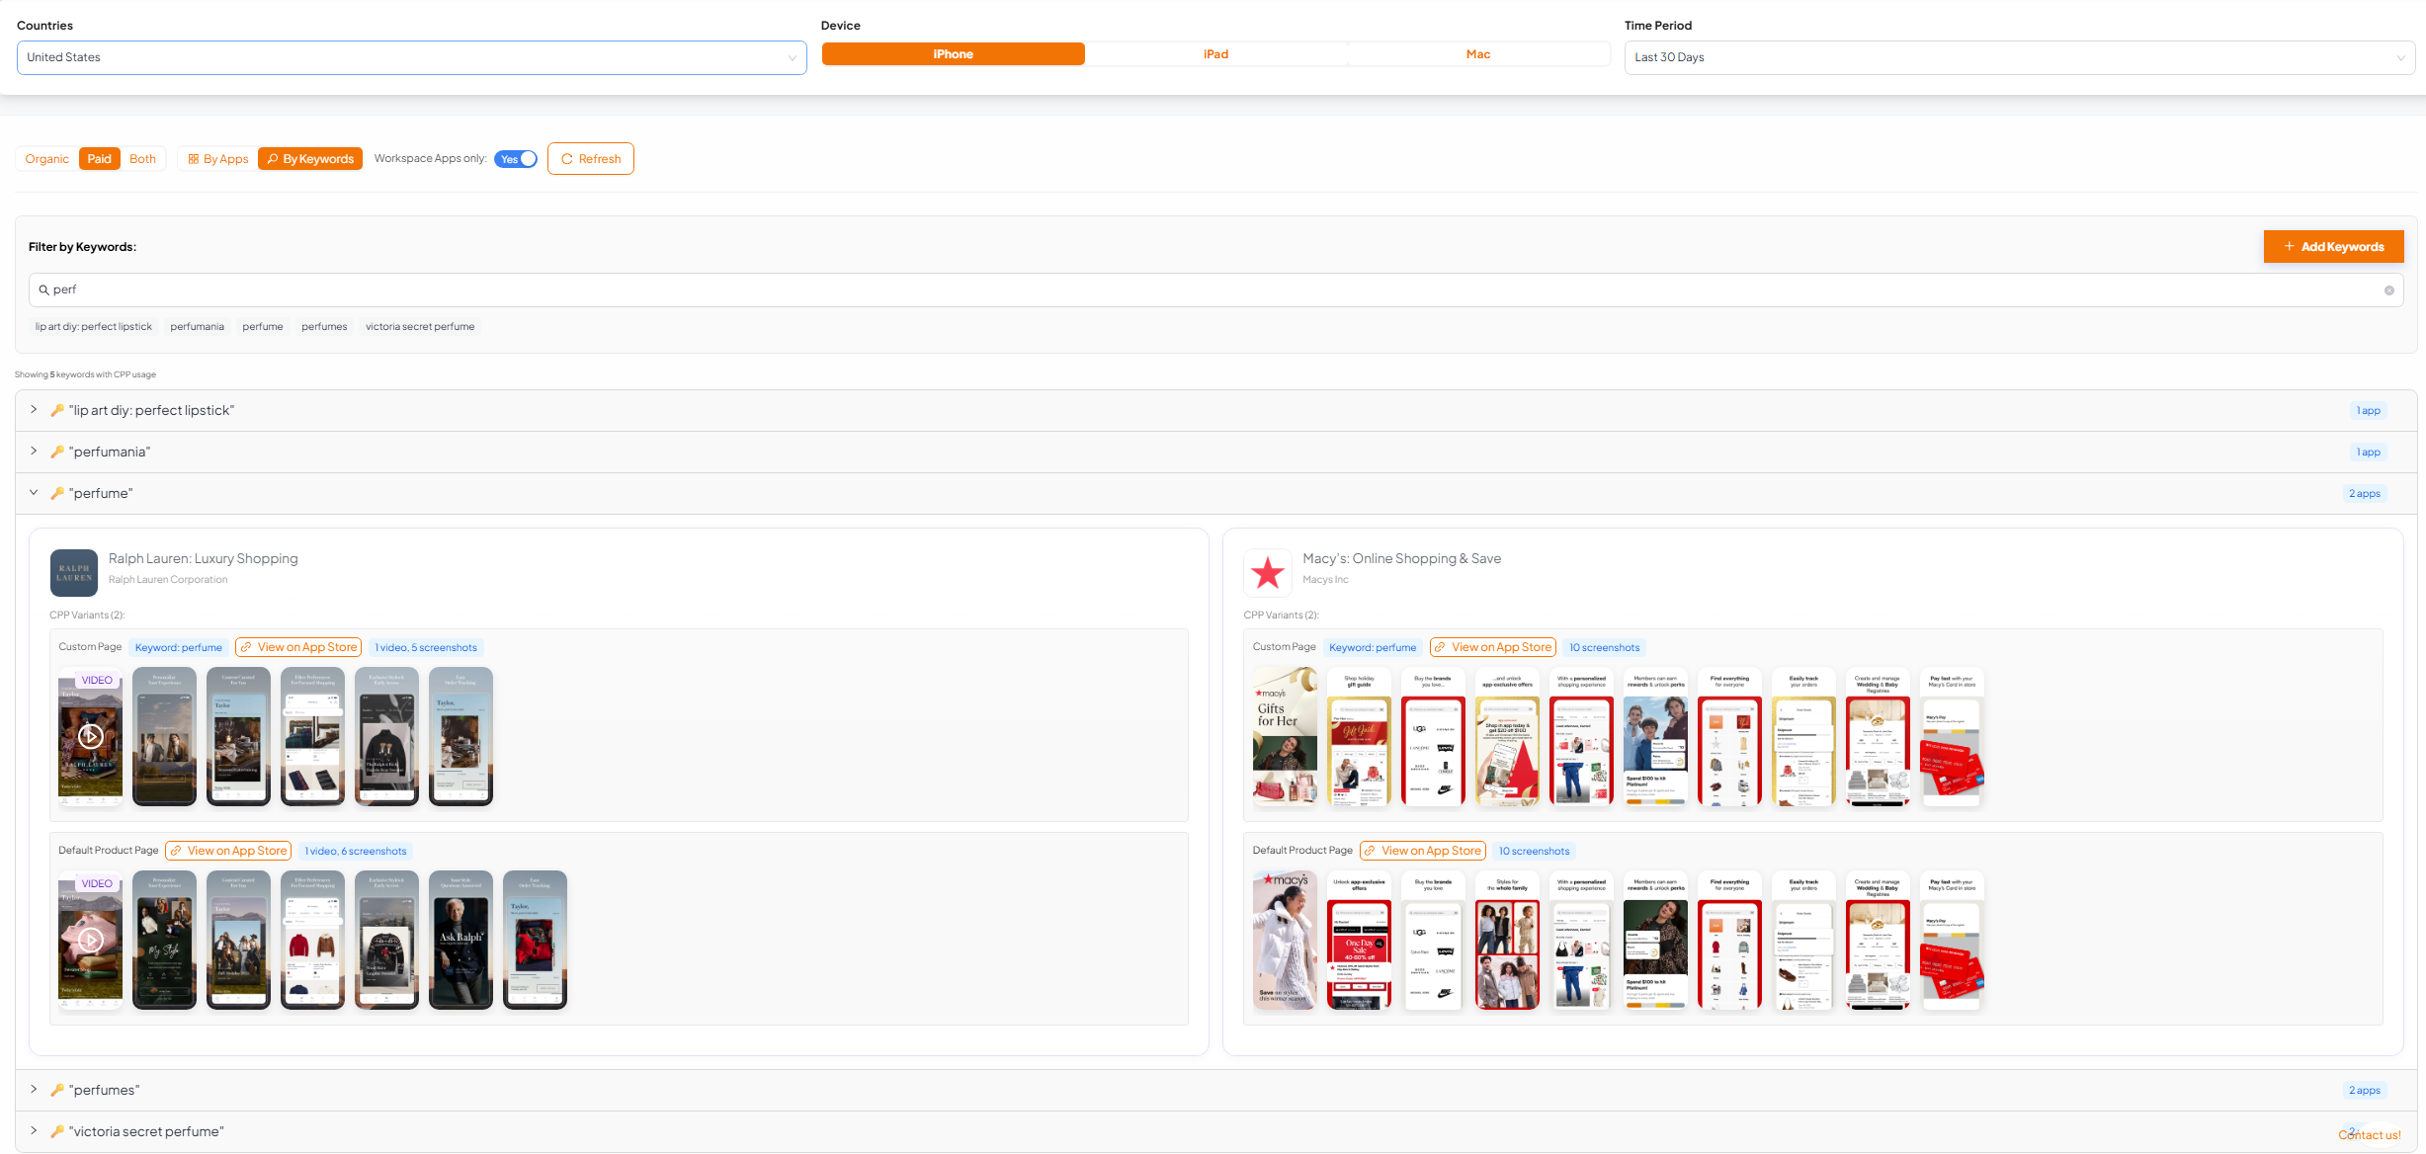
Task: Click the Add Keywords button
Action: 2333,247
